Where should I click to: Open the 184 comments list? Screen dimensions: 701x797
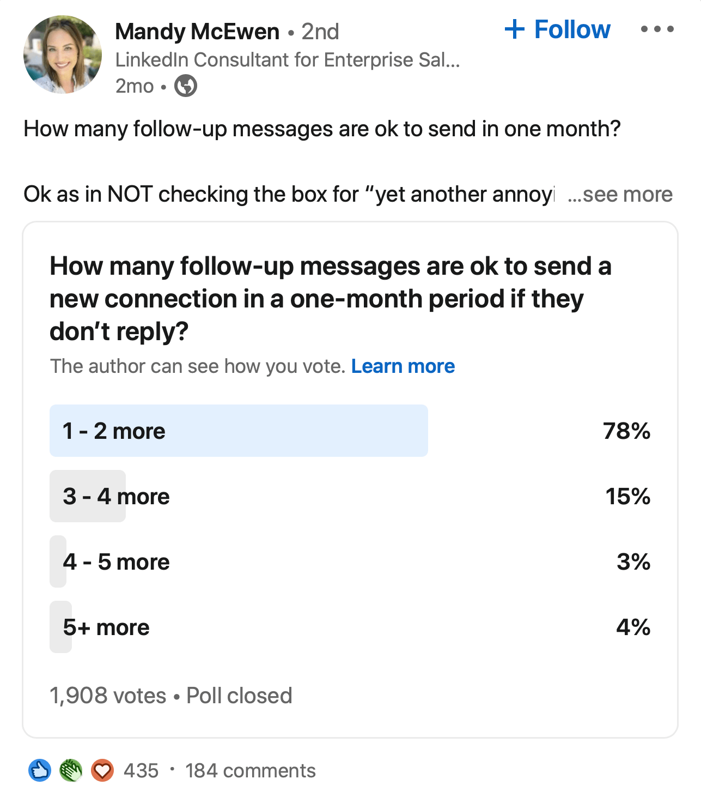251,771
